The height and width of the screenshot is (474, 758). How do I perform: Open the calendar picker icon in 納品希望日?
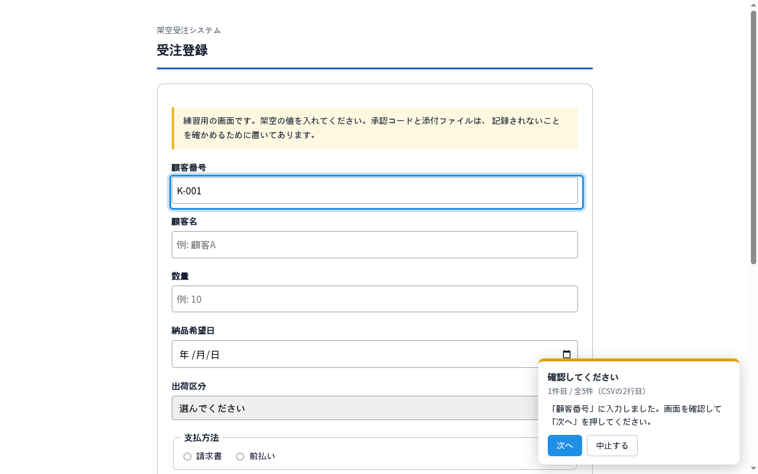click(x=567, y=354)
